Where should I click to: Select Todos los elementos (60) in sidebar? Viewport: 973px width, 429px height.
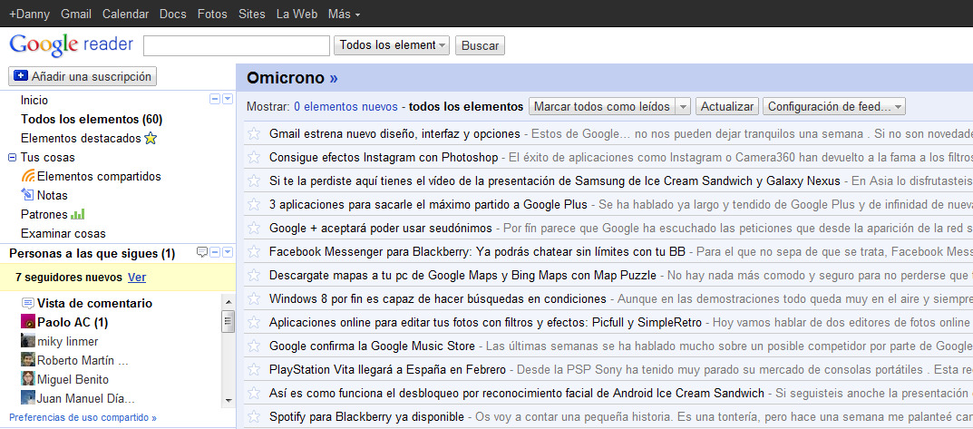pos(92,119)
